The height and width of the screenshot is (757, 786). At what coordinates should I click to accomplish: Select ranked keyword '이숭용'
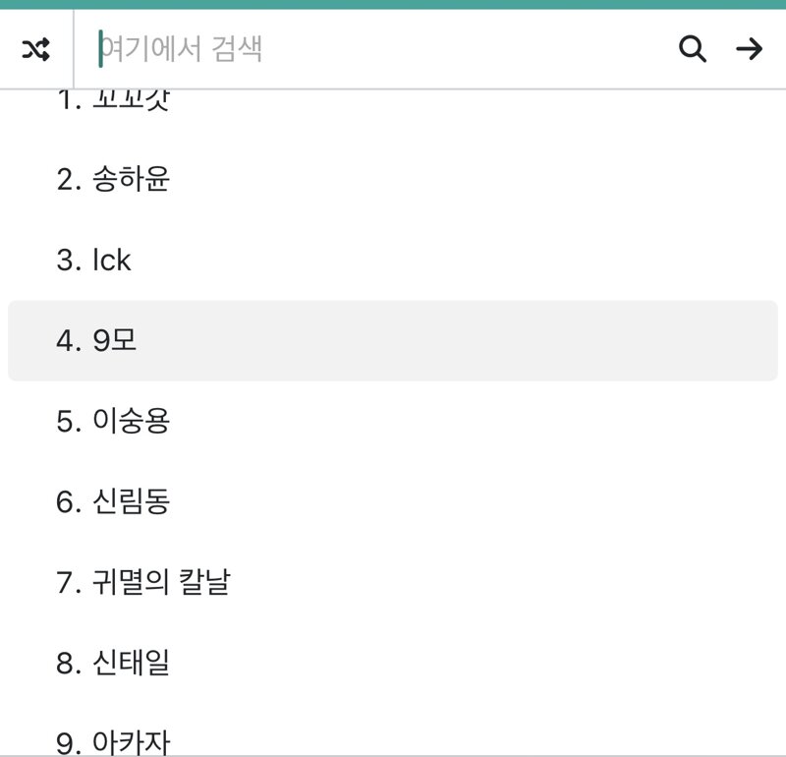tap(392, 421)
